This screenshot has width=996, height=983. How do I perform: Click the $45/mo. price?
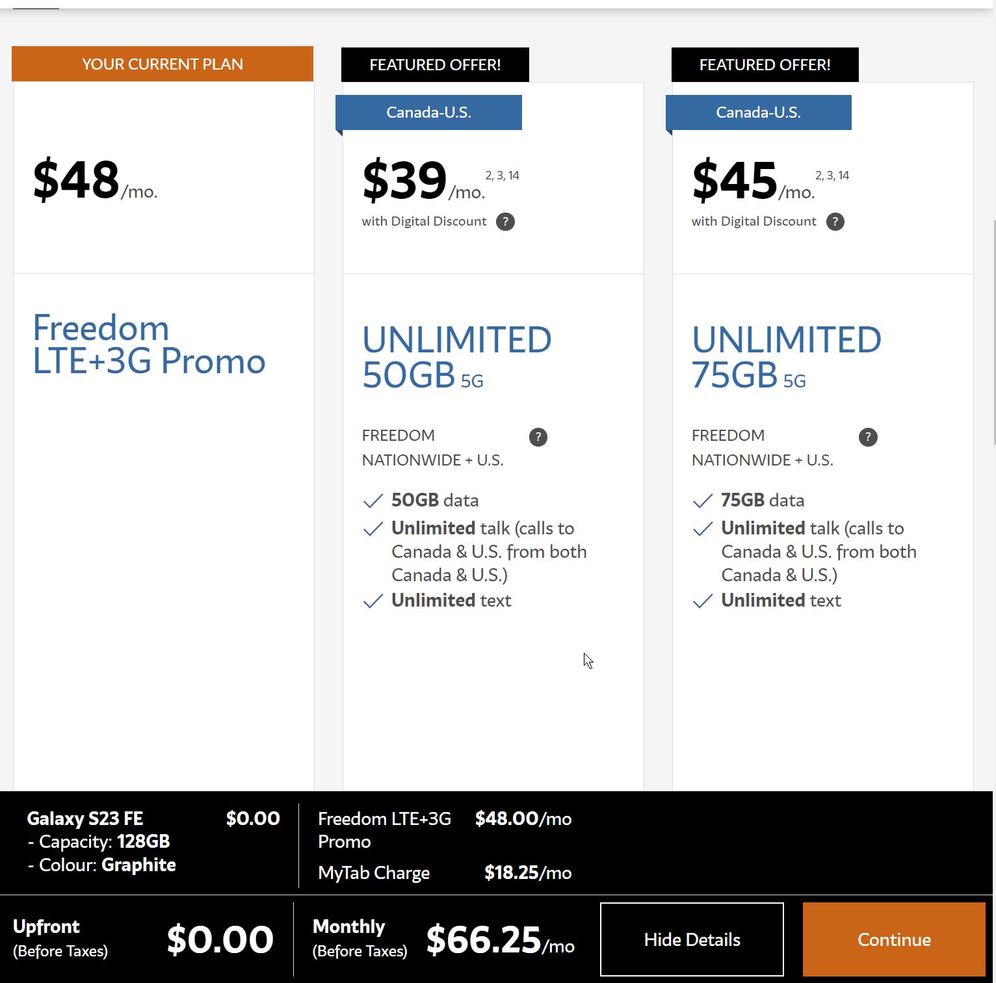coord(752,181)
